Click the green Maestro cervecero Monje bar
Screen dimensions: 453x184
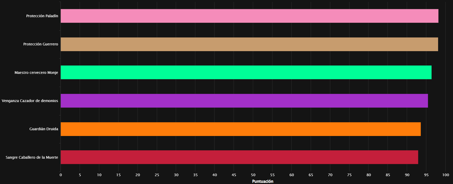246,72
